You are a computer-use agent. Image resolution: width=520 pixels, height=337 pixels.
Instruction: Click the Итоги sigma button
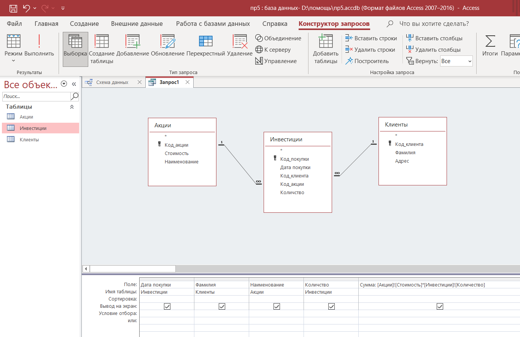coord(490,45)
